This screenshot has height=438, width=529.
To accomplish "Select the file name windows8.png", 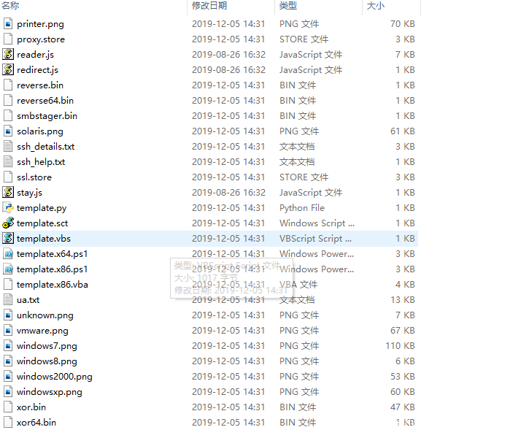I will (x=47, y=361).
